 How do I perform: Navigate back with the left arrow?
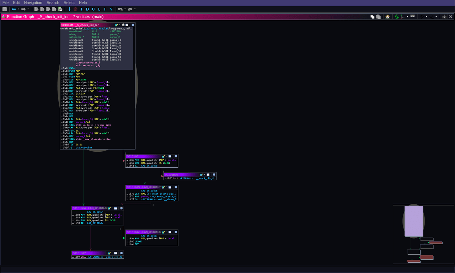pyautogui.click(x=14, y=9)
